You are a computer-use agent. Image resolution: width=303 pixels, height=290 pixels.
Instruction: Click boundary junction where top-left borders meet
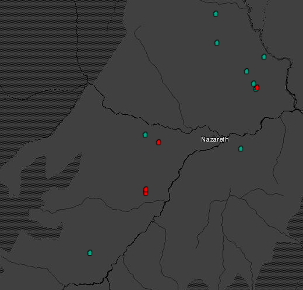[88, 83]
